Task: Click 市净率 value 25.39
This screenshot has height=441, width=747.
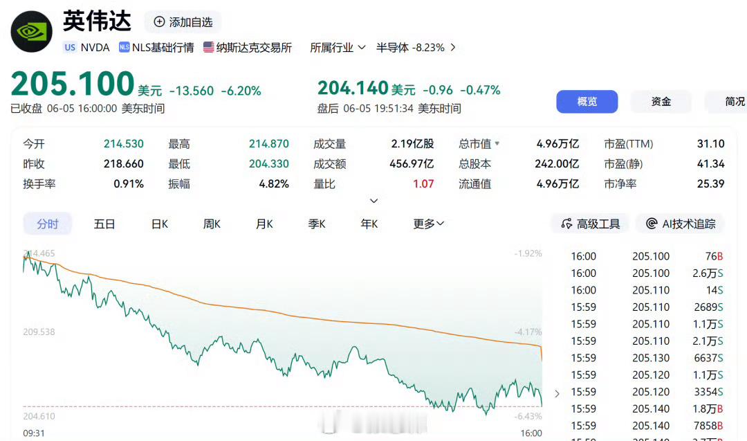Action: click(711, 183)
